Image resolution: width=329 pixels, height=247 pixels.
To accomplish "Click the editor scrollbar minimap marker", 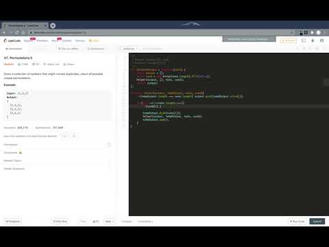I will [x=326, y=82].
